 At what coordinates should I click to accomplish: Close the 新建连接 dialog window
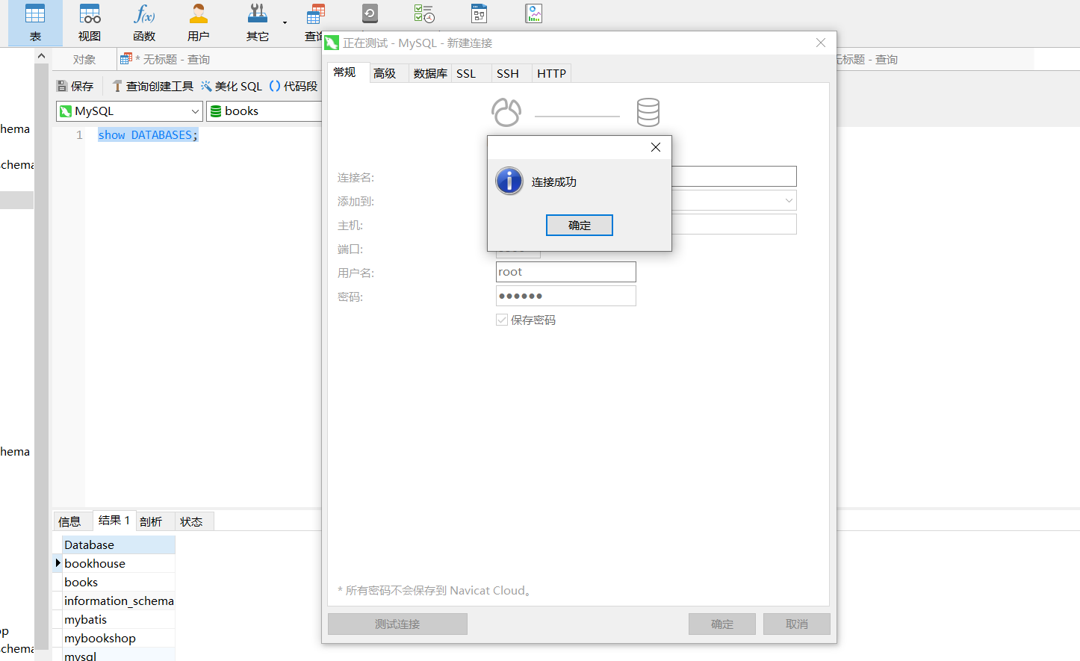[x=821, y=43]
